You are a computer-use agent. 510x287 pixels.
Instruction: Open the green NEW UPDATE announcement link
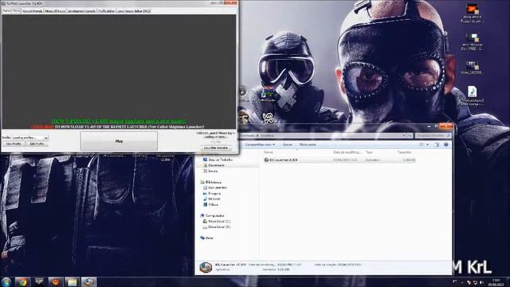coord(119,121)
